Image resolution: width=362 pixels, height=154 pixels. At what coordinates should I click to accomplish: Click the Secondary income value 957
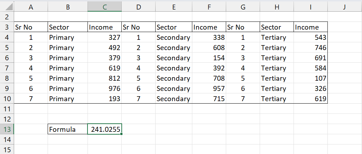pyautogui.click(x=209, y=88)
